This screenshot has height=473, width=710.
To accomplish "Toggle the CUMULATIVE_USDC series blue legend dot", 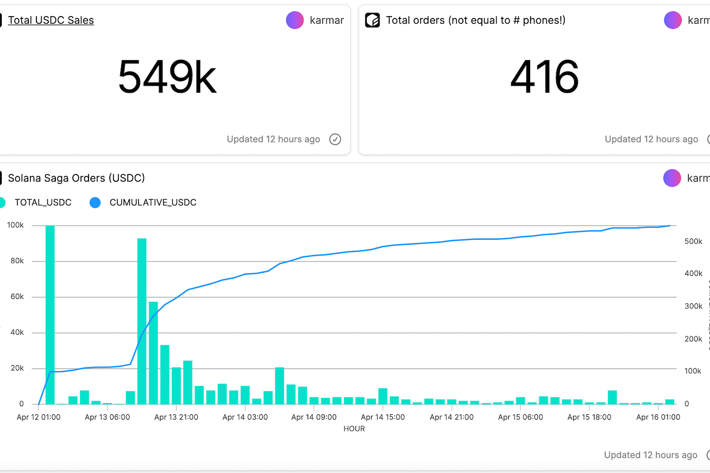I will (x=95, y=202).
